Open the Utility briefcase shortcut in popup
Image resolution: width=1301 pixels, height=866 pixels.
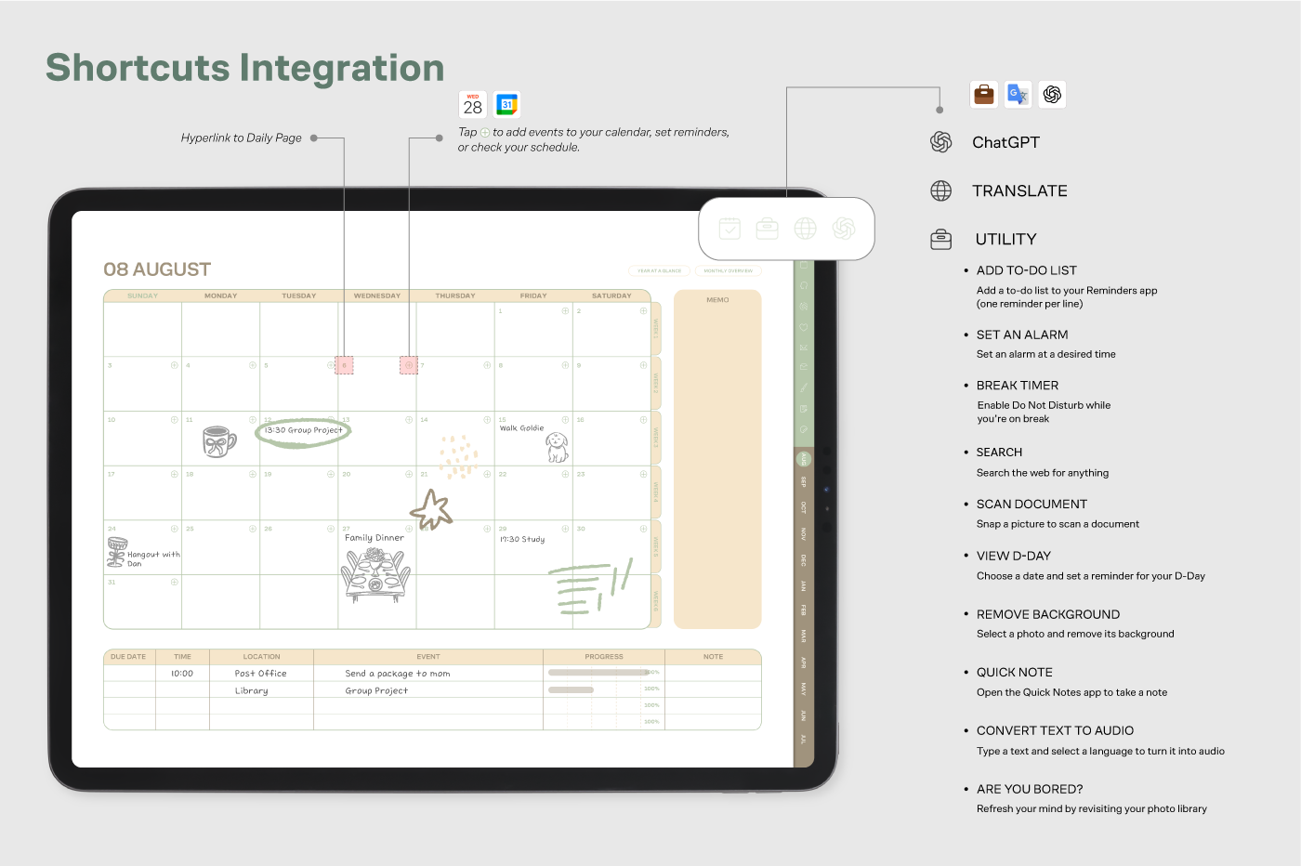coord(767,229)
